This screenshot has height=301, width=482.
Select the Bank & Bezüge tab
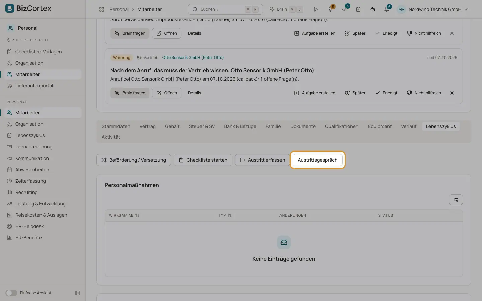[x=240, y=126]
